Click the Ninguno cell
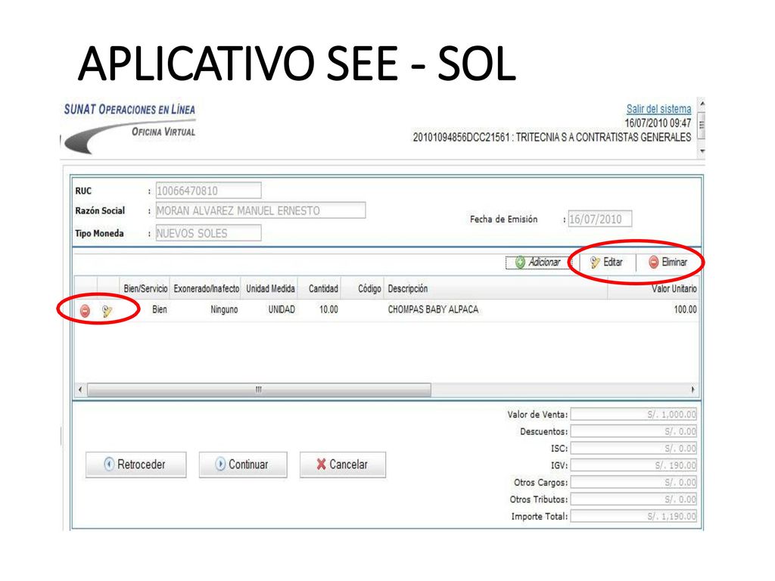 (224, 309)
